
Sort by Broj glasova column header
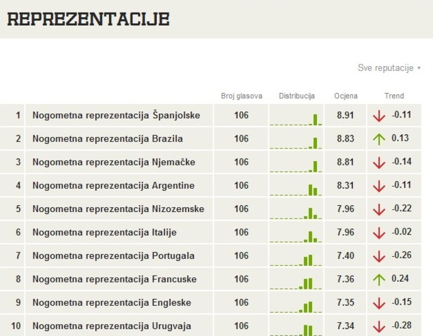click(x=242, y=96)
